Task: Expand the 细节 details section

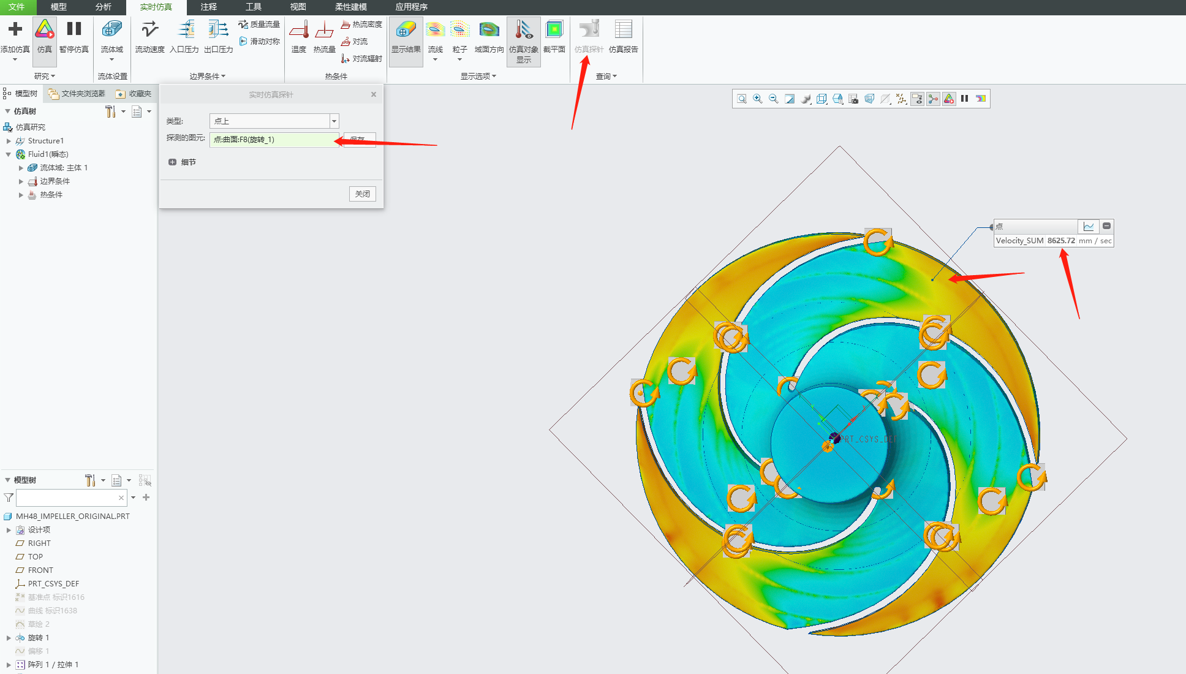Action: pyautogui.click(x=173, y=162)
